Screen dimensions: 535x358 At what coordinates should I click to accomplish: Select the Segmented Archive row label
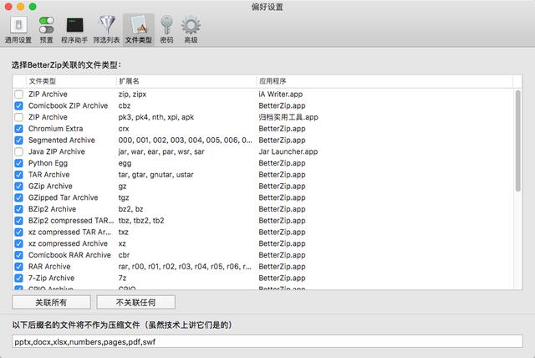point(62,141)
